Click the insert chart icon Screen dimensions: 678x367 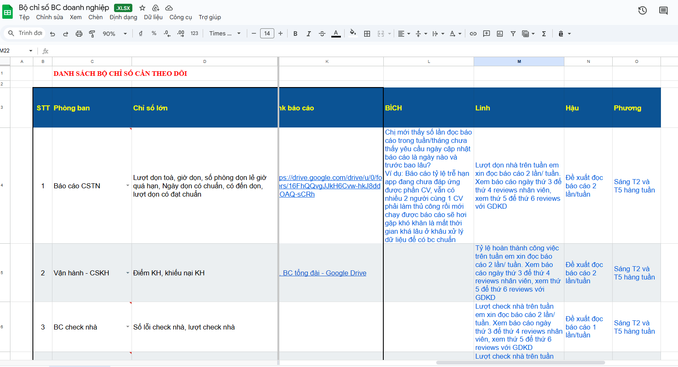500,34
